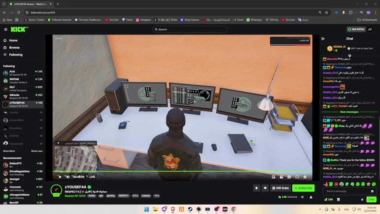Open offline channel 2somo
Screen dimensions: 380x214
click(x=23, y=113)
